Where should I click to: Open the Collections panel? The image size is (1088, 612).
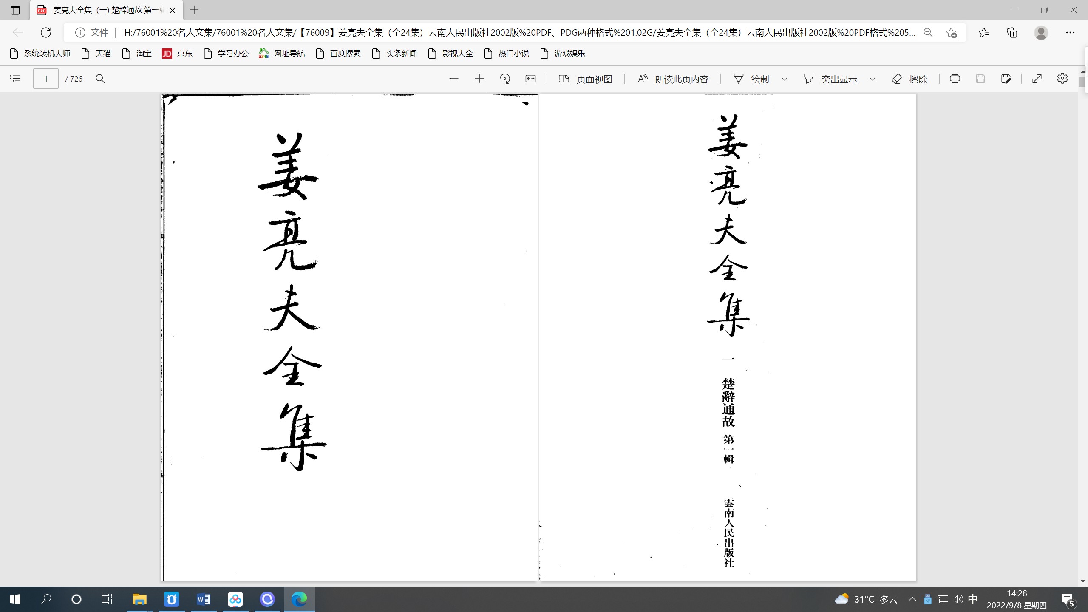point(1012,33)
